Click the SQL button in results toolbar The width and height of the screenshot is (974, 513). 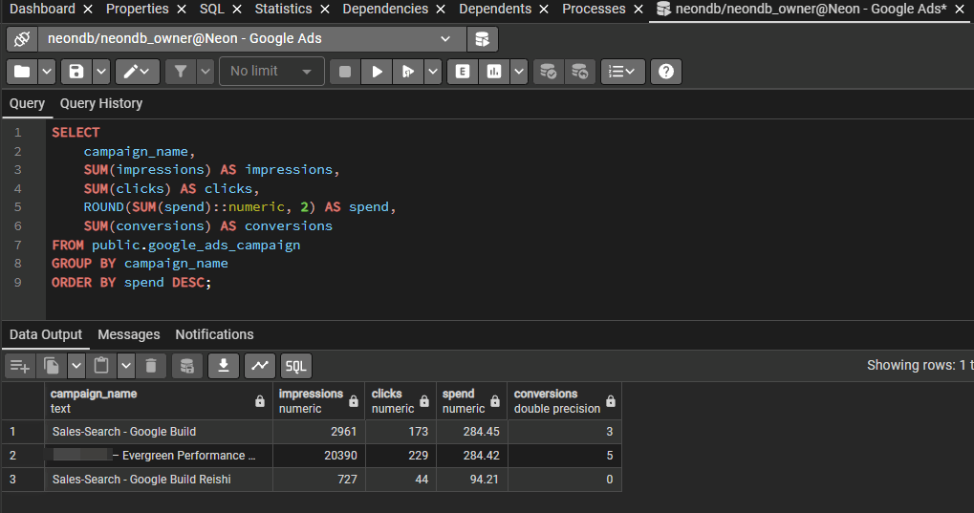click(295, 367)
